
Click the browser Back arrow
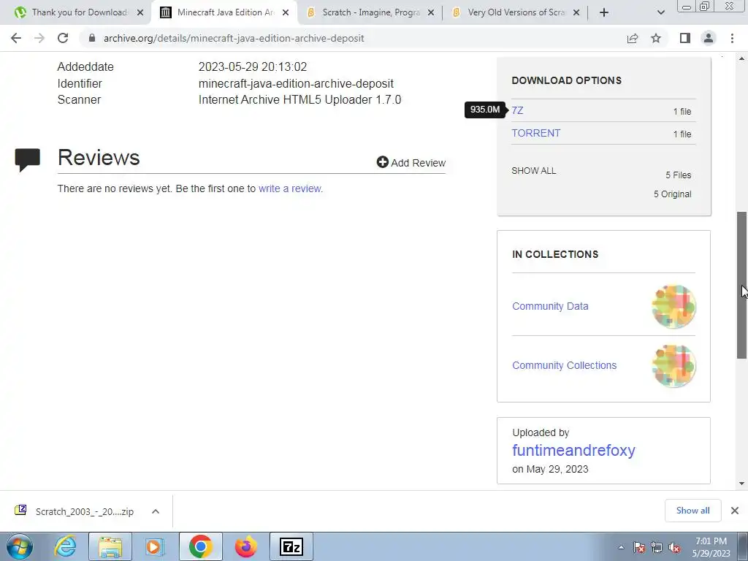[x=16, y=38]
